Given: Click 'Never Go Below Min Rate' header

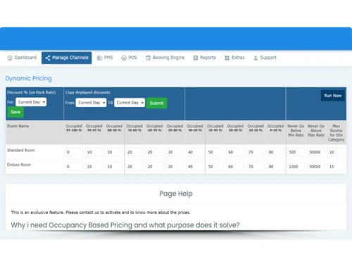Looking at the screenshot, I should [296, 131].
